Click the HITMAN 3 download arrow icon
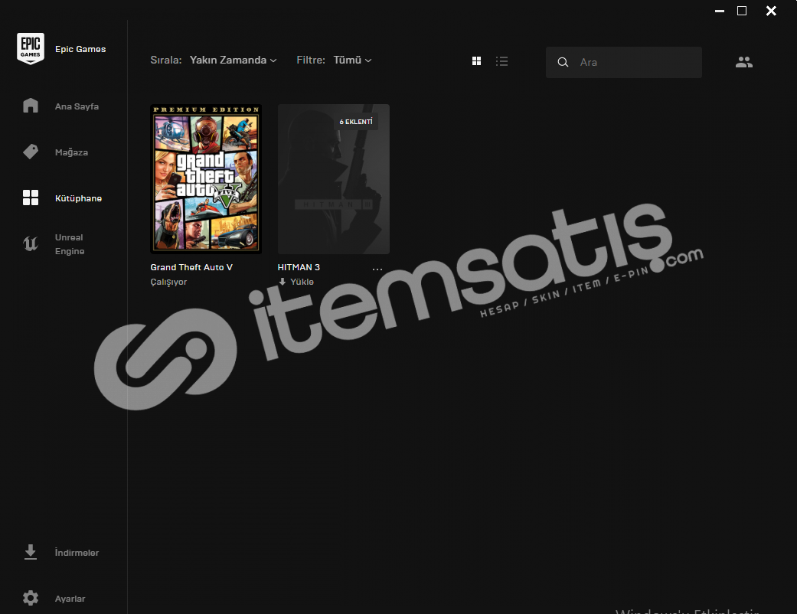 282,282
